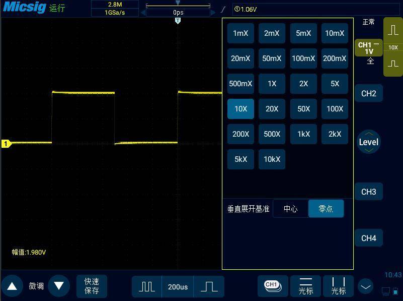
Task: Select the 1mX probe ratio
Action: pyautogui.click(x=240, y=33)
